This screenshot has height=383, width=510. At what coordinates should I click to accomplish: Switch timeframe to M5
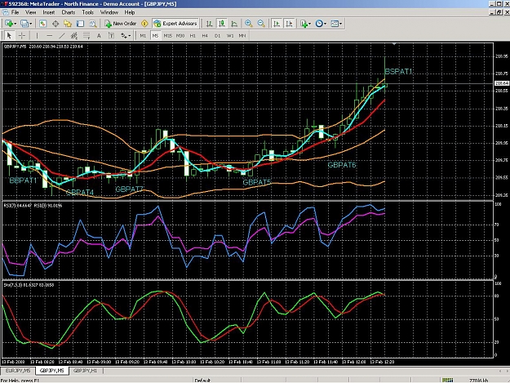pos(155,35)
